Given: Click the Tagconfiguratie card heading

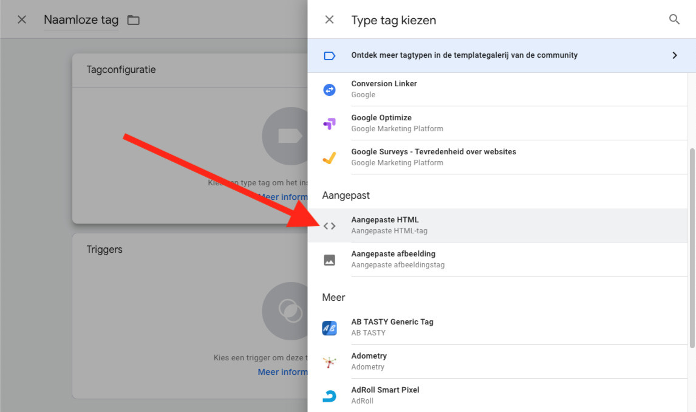Looking at the screenshot, I should pyautogui.click(x=121, y=70).
